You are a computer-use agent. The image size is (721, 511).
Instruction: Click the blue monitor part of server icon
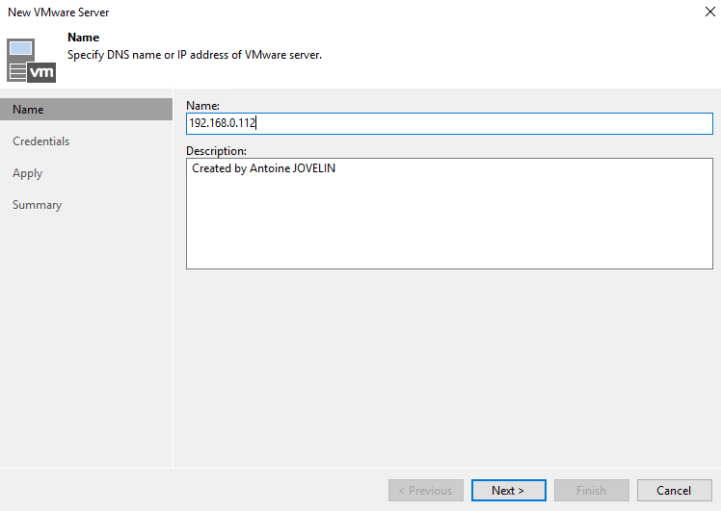tap(20, 49)
